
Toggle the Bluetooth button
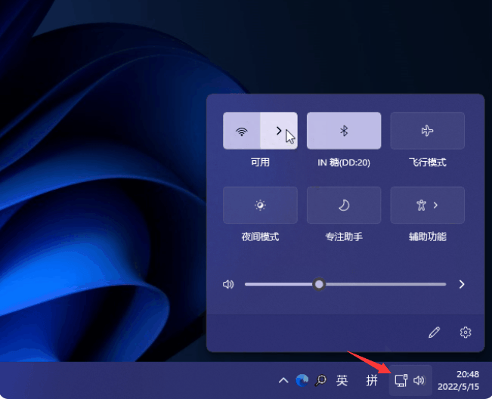(x=344, y=131)
